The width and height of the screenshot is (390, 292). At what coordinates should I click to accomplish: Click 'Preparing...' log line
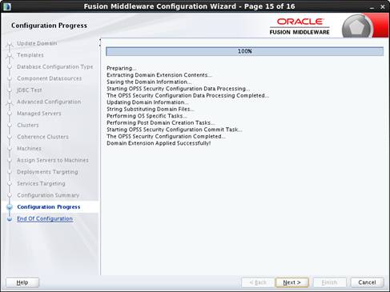tap(122, 68)
